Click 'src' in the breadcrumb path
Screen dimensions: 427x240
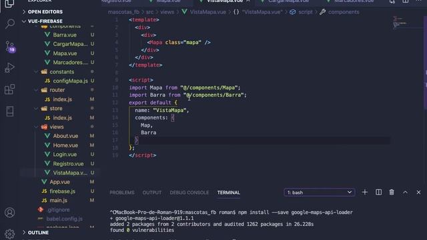click(x=149, y=12)
